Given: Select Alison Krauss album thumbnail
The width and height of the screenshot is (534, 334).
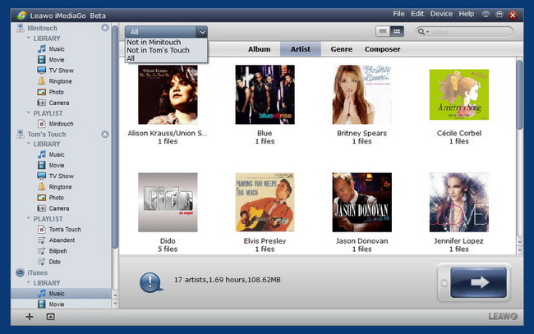Looking at the screenshot, I should coord(168,94).
